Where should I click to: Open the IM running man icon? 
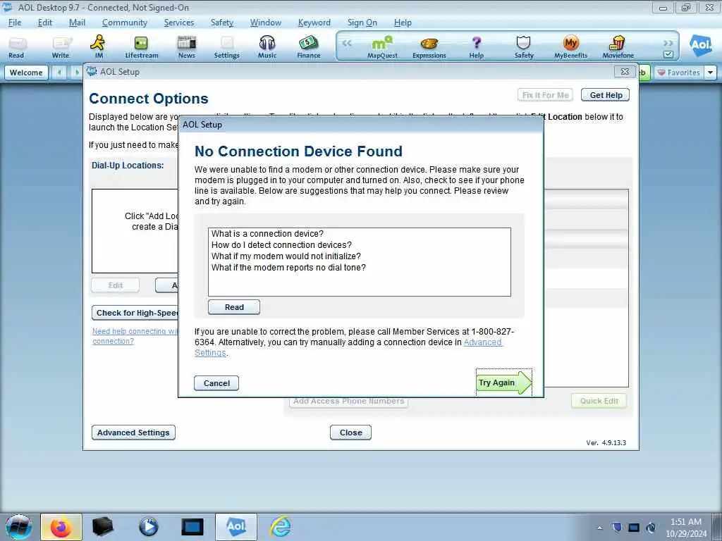99,47
